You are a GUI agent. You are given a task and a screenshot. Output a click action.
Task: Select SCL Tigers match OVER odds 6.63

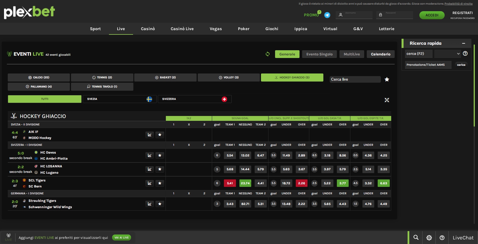[x=384, y=183]
